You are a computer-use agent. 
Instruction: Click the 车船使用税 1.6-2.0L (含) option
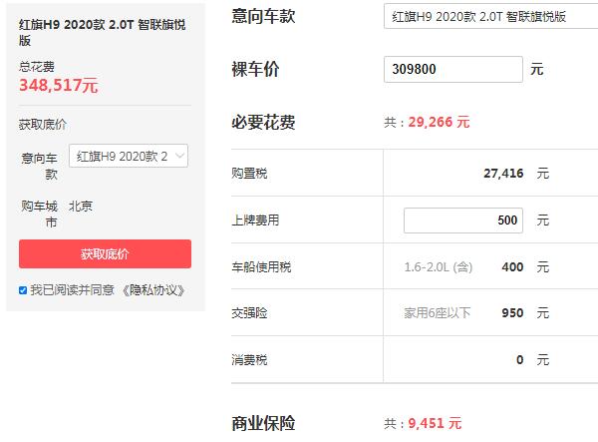tap(439, 266)
